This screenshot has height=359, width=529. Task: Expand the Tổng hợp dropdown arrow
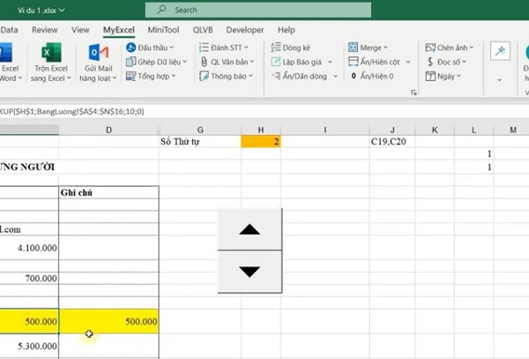174,76
